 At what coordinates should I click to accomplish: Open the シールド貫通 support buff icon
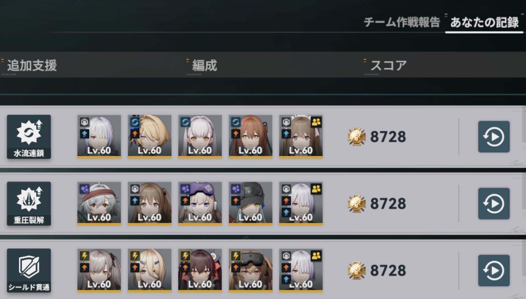coord(29,271)
